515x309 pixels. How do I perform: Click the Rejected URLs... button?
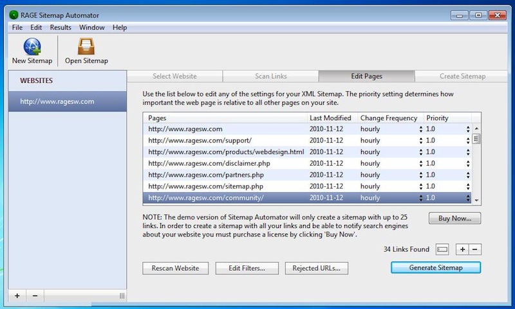[317, 268]
